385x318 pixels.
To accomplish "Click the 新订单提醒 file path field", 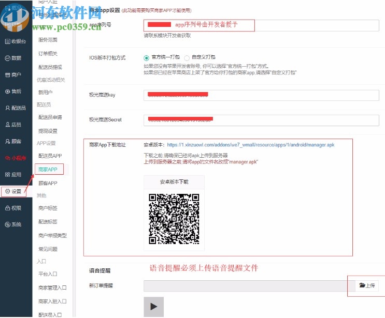I will tap(249, 286).
